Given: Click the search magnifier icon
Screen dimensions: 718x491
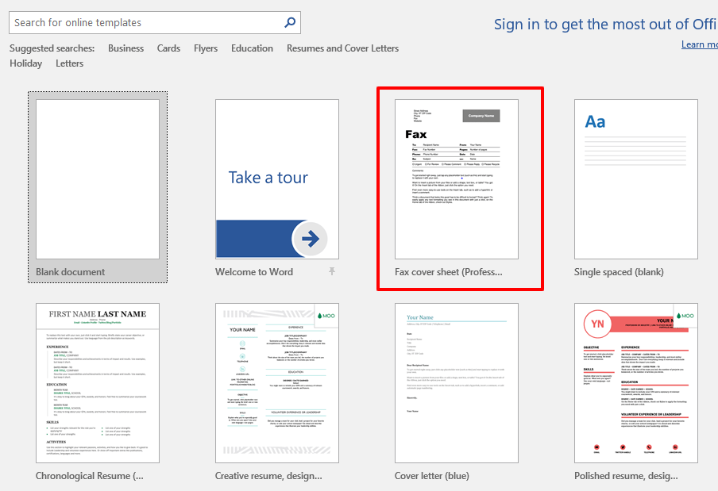Looking at the screenshot, I should coord(290,22).
